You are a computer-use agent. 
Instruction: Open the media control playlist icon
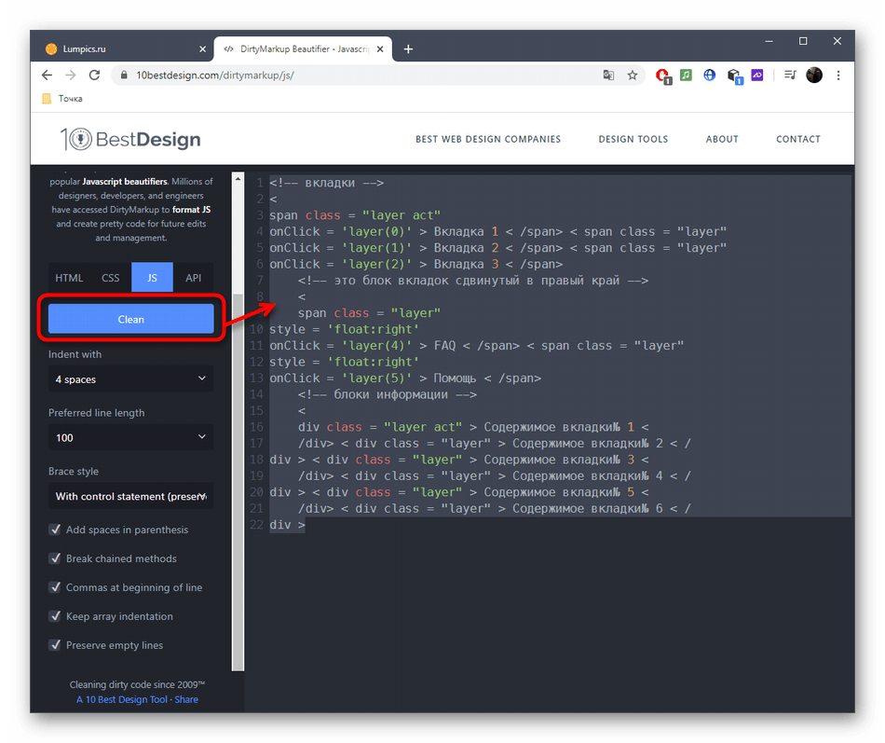790,76
